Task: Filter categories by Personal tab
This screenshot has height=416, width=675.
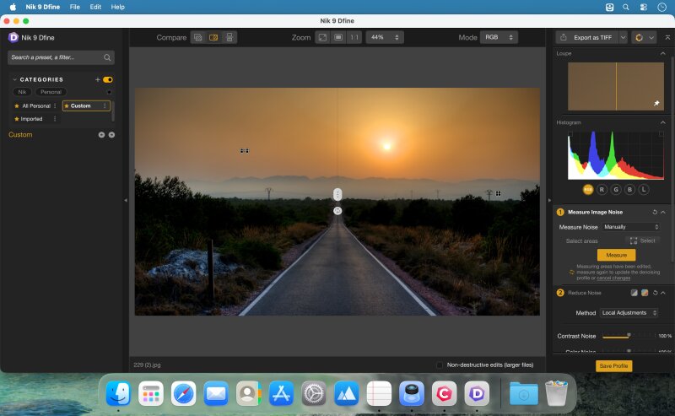Action: click(x=51, y=92)
